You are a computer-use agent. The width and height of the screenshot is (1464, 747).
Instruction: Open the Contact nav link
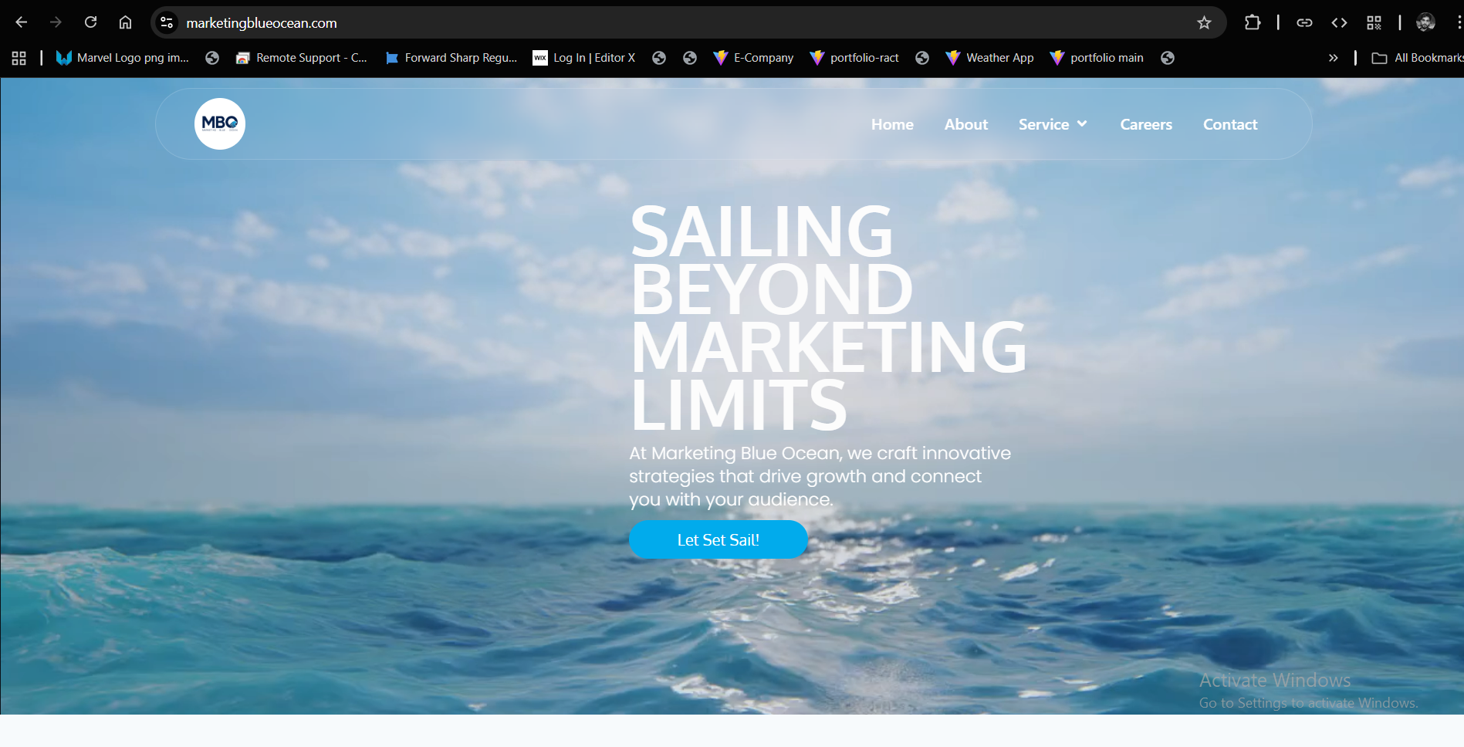[x=1230, y=124]
